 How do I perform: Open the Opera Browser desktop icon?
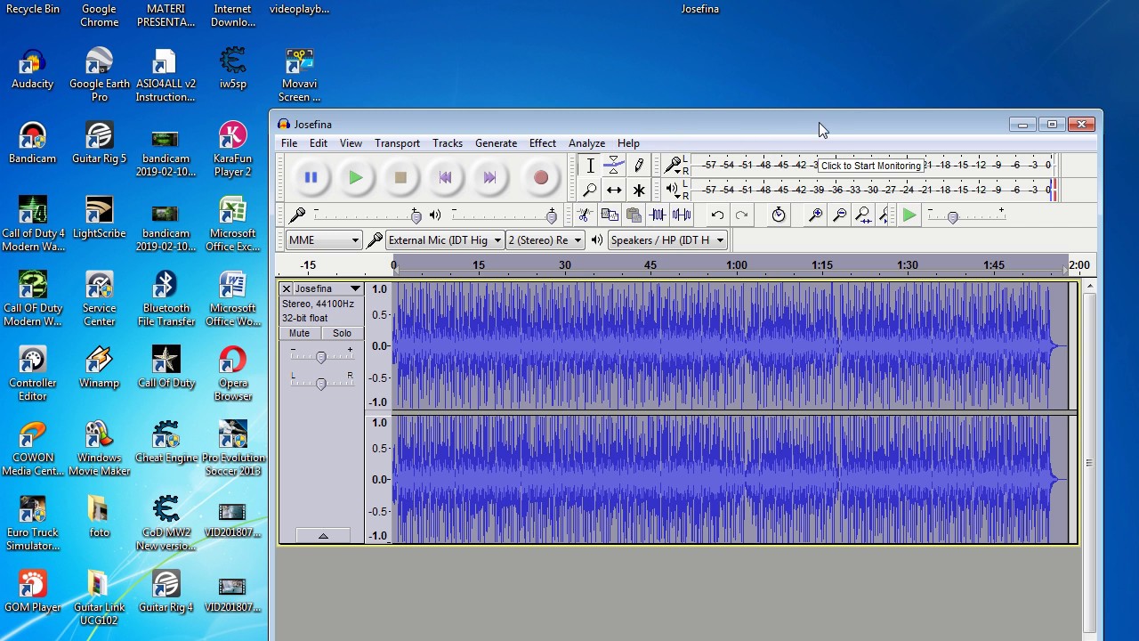[x=232, y=374]
